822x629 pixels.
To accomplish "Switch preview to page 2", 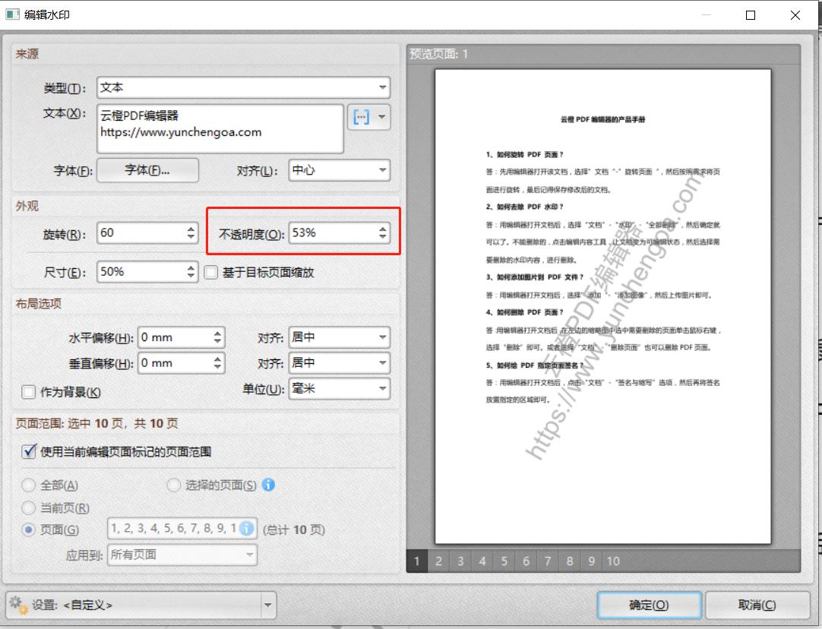I will click(439, 561).
